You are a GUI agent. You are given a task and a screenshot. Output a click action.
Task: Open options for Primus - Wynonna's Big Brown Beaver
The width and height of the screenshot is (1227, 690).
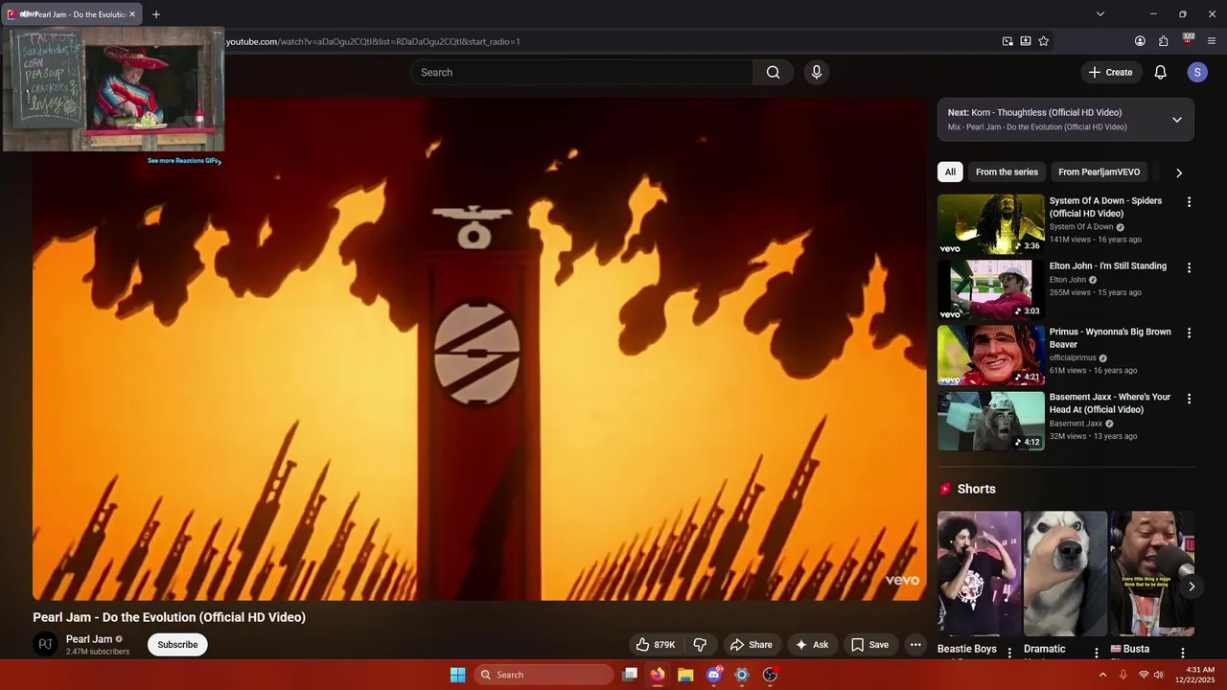[1189, 333]
